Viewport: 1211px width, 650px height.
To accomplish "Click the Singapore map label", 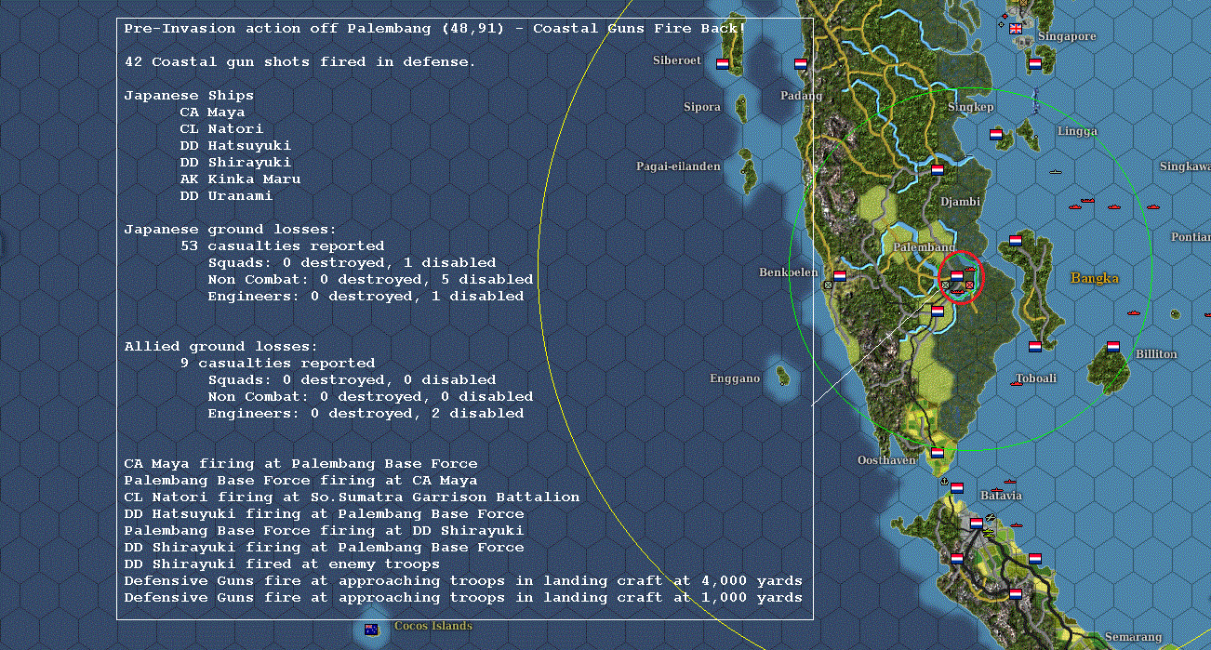I will point(1067,36).
